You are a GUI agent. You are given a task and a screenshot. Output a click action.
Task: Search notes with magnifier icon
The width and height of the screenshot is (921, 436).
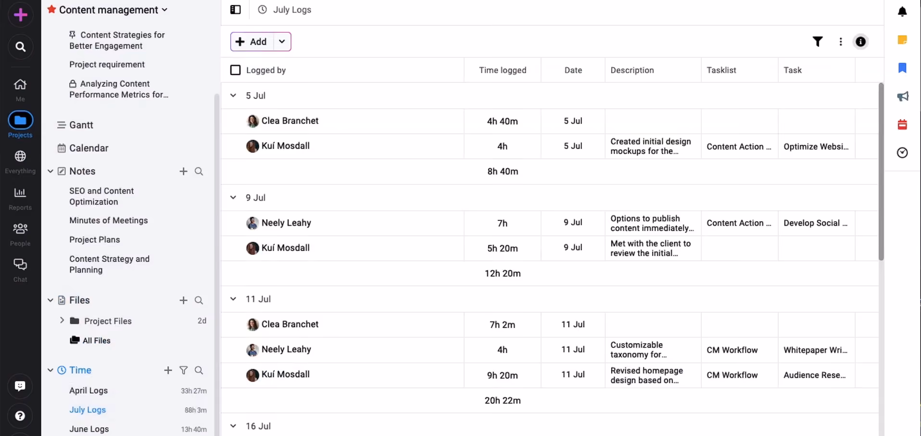tap(199, 171)
